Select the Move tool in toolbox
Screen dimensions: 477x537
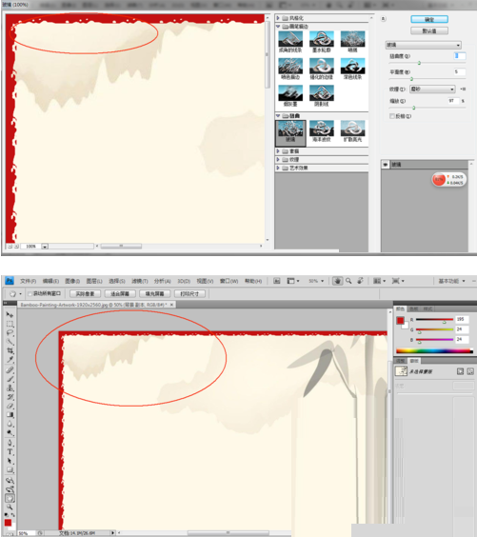tap(10, 314)
